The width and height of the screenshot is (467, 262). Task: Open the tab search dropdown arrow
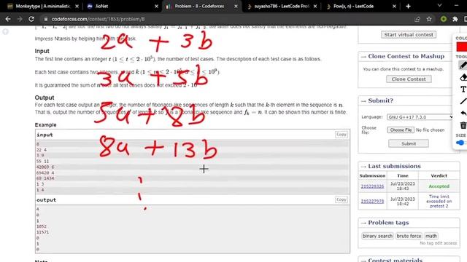(439, 6)
